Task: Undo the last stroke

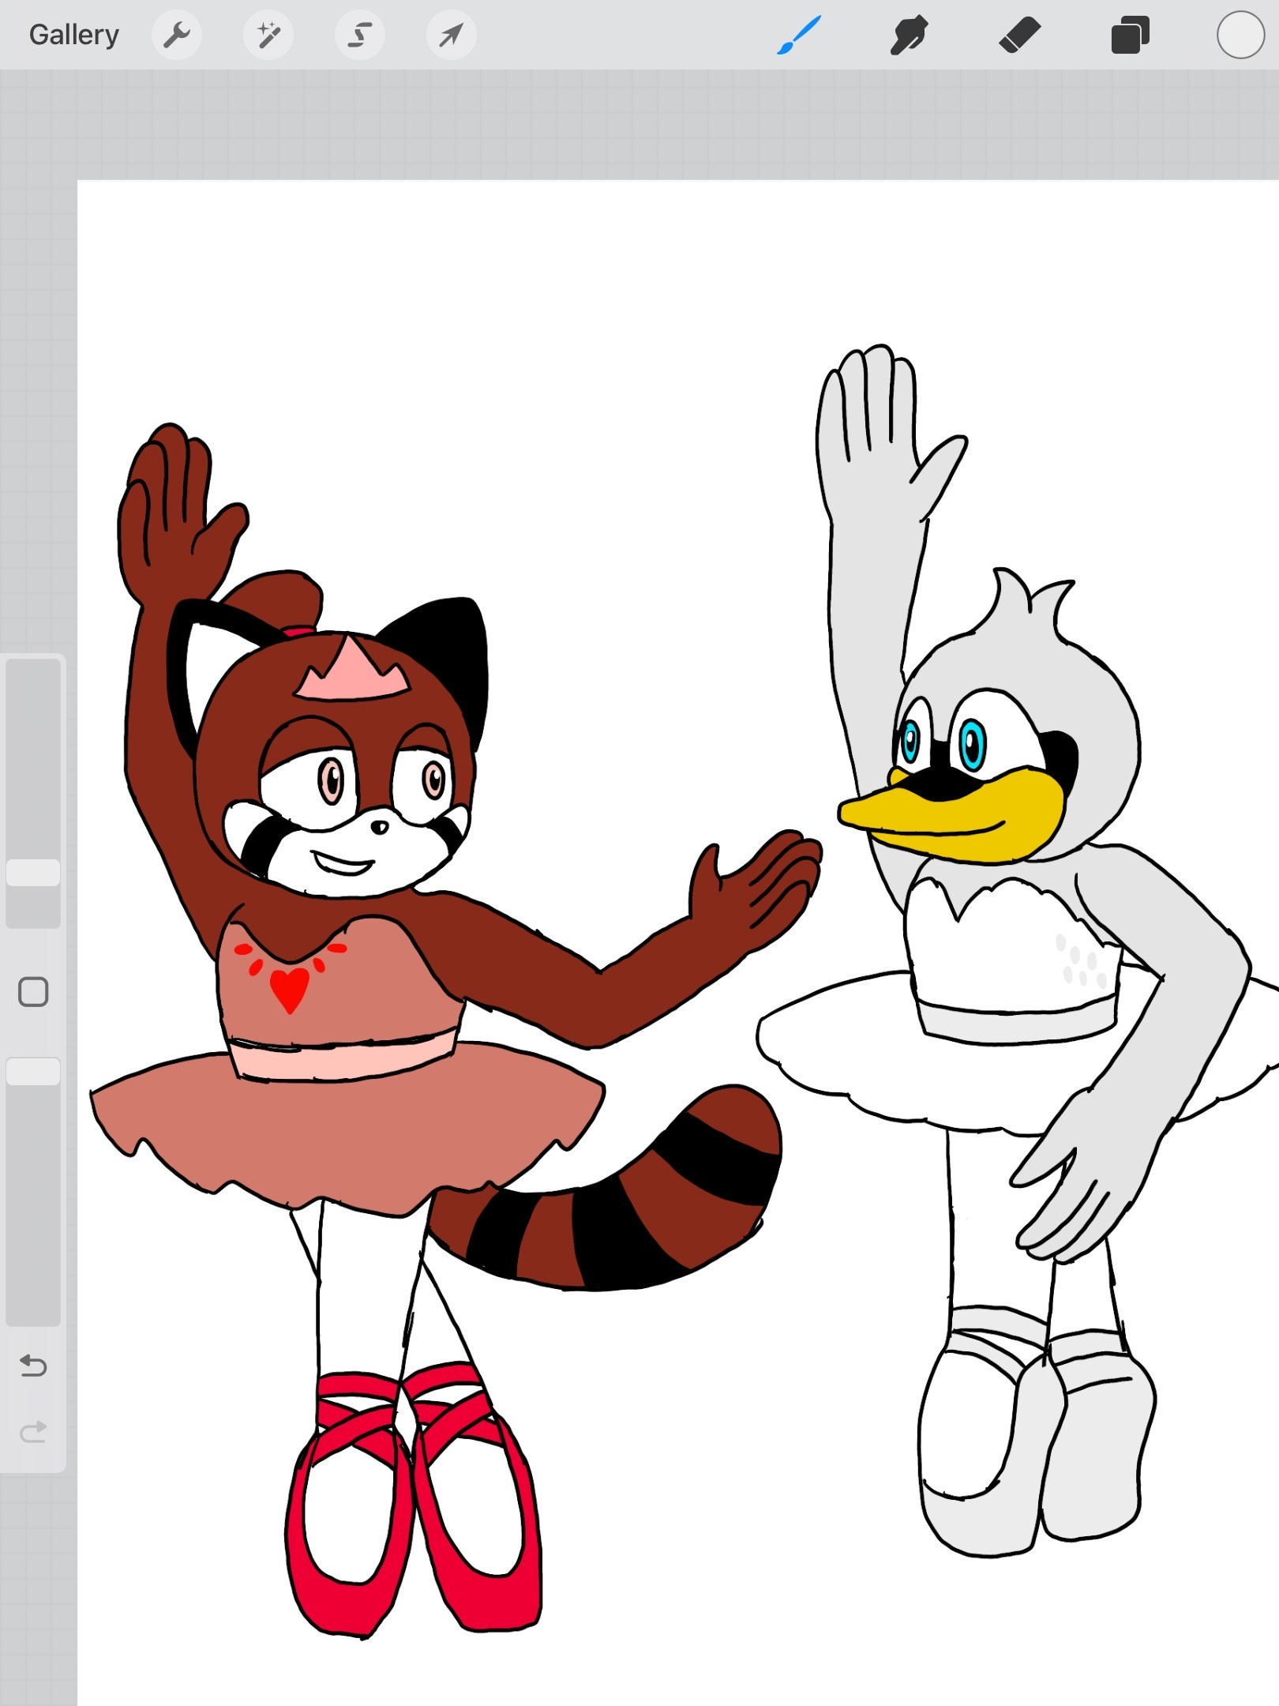Action: pyautogui.click(x=33, y=1365)
